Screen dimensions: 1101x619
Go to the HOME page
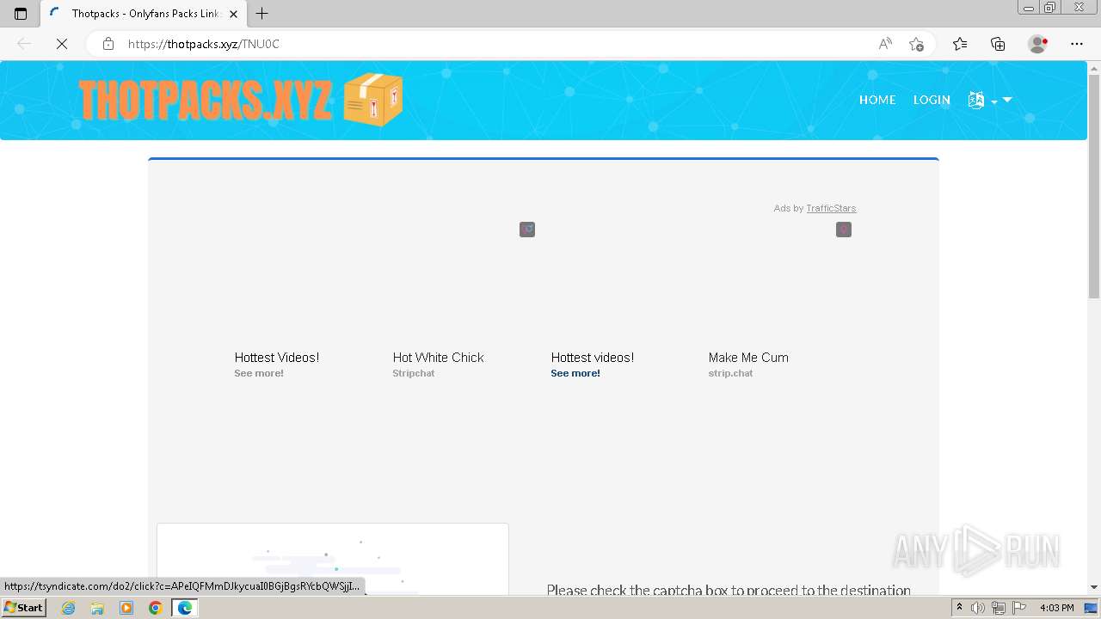[877, 100]
